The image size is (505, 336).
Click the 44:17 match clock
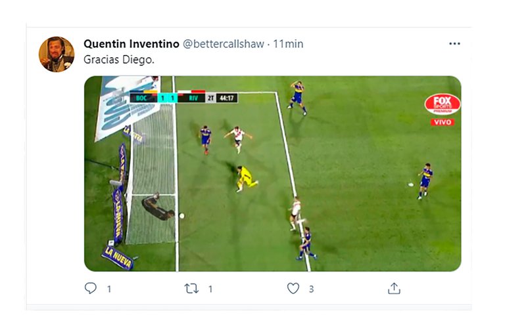(227, 98)
